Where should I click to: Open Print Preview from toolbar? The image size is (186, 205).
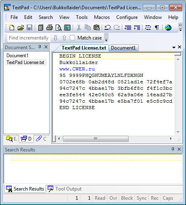point(59,28)
